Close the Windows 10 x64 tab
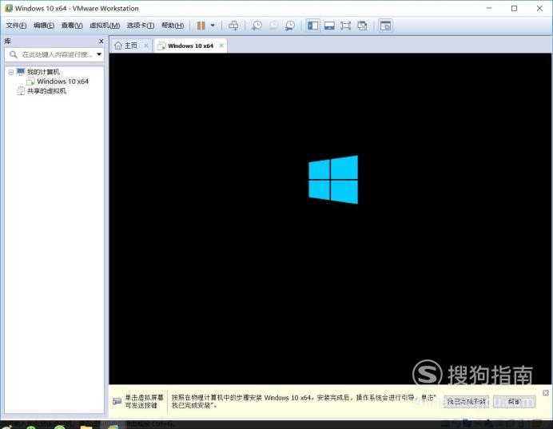This screenshot has width=553, height=429. [221, 46]
